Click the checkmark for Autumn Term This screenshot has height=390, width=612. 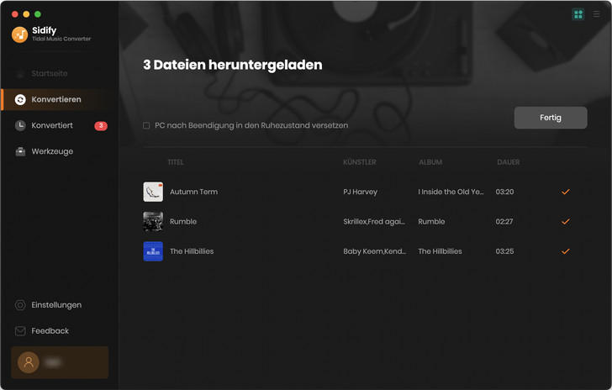coord(566,192)
